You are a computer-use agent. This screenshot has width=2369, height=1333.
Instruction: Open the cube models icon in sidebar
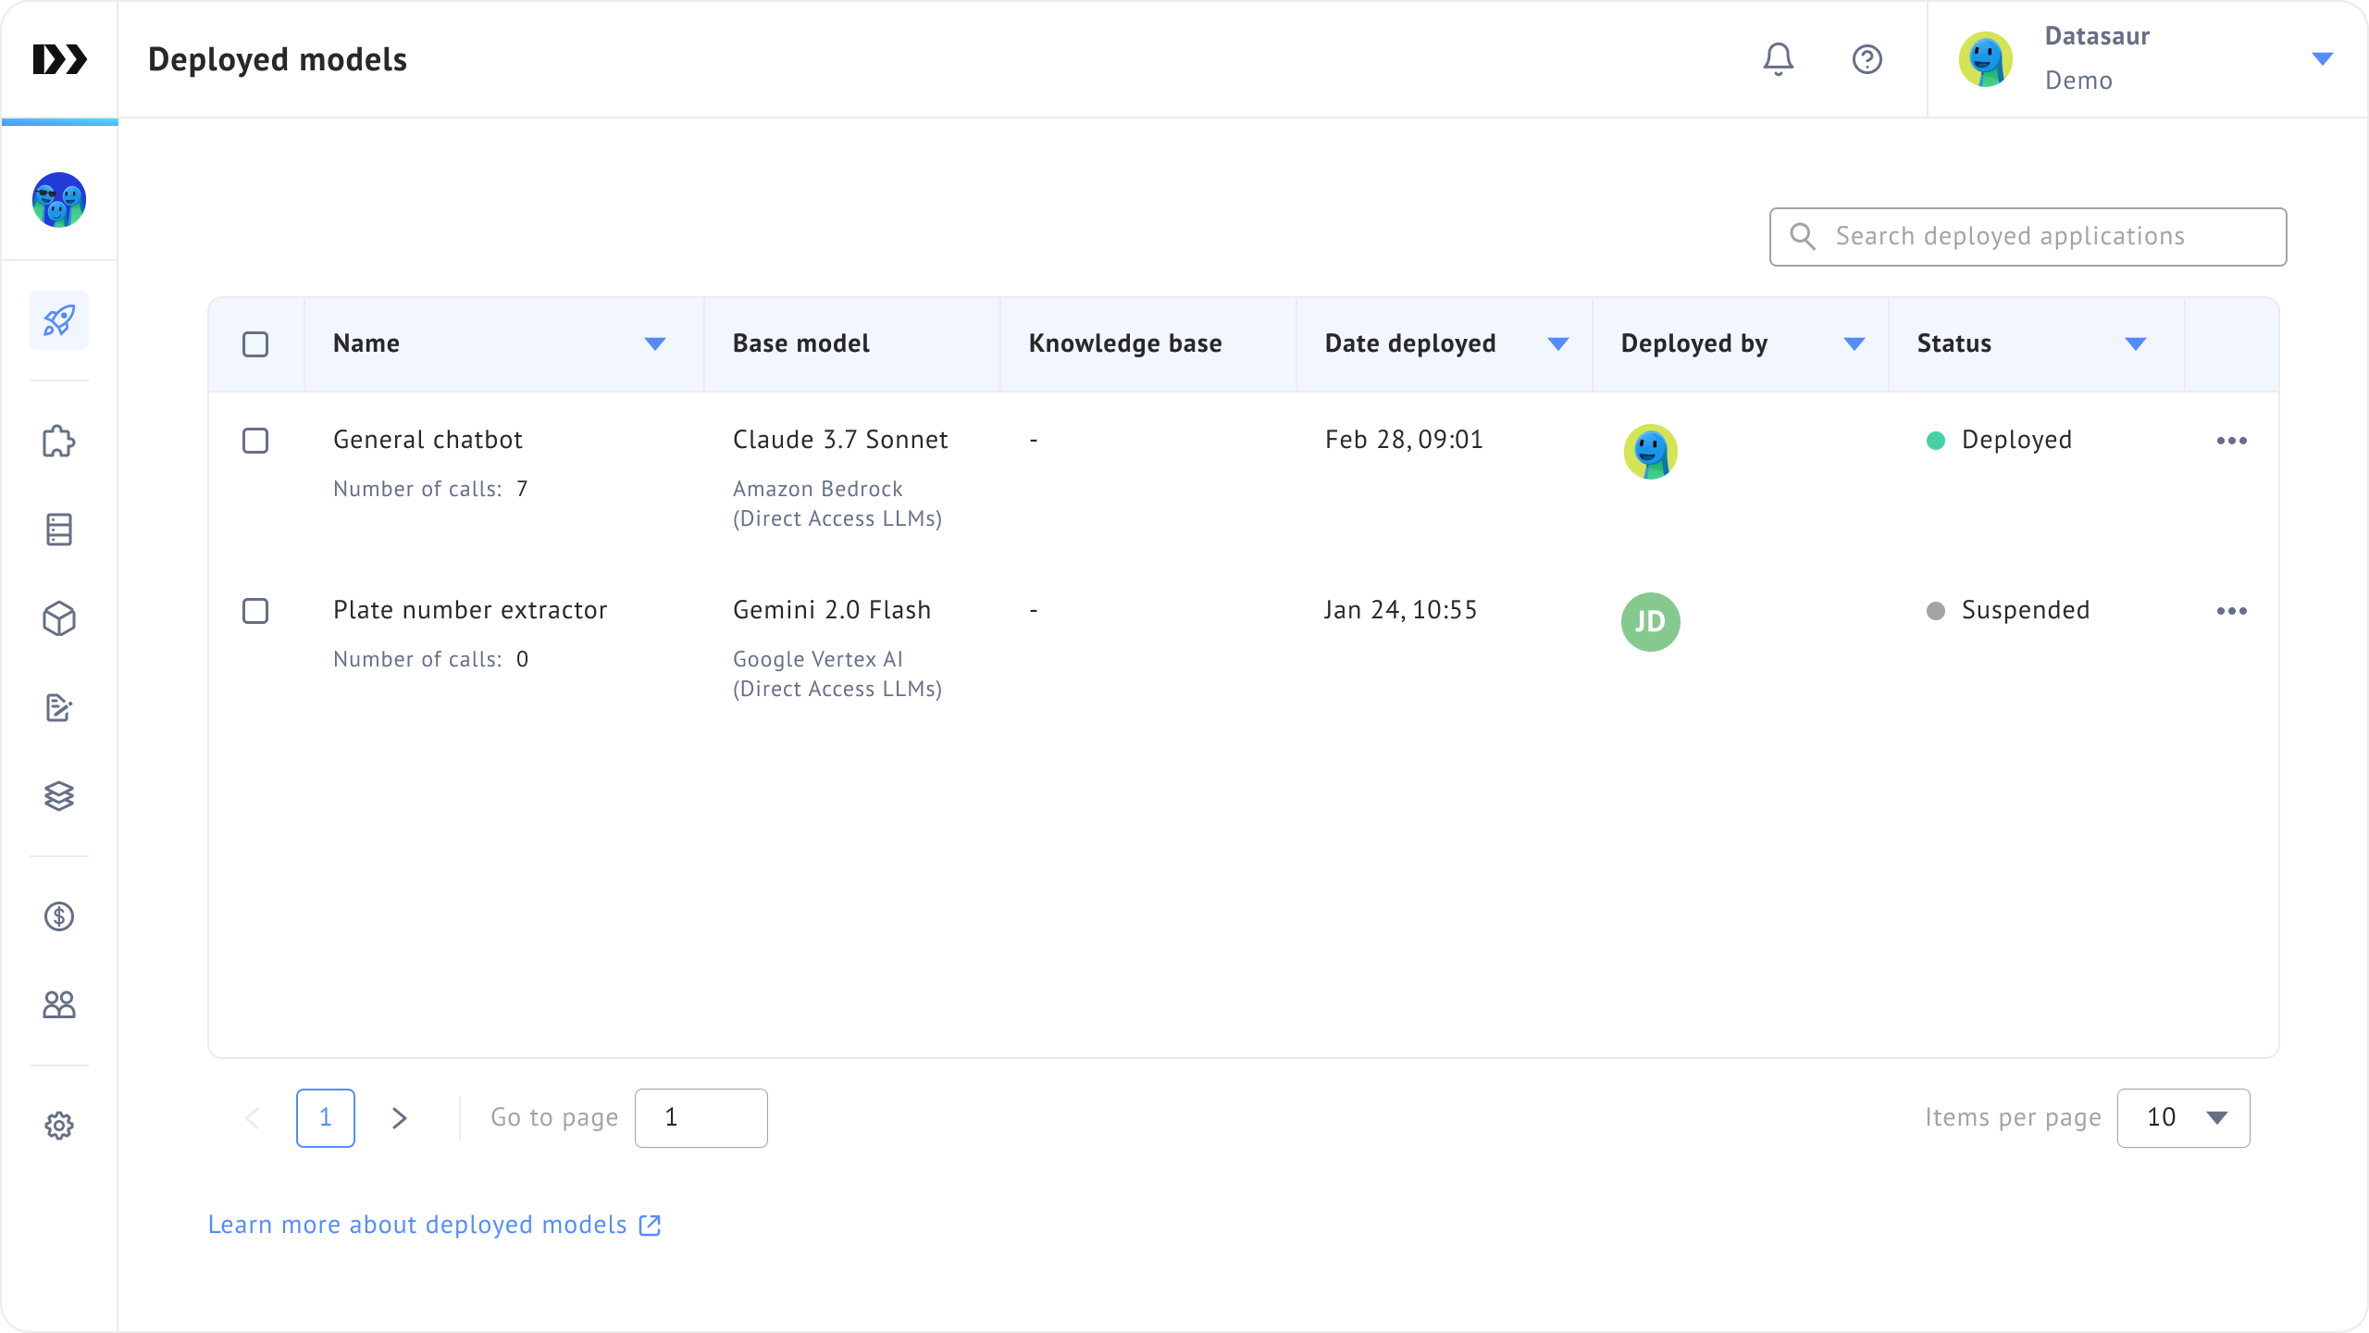pos(59,619)
